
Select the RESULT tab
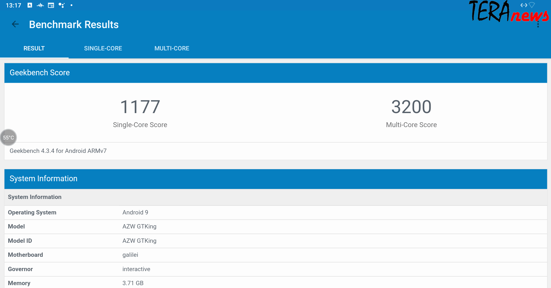34,48
